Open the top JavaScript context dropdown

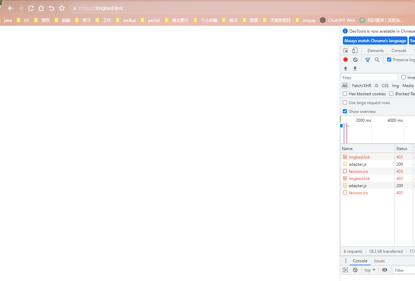tap(370, 270)
